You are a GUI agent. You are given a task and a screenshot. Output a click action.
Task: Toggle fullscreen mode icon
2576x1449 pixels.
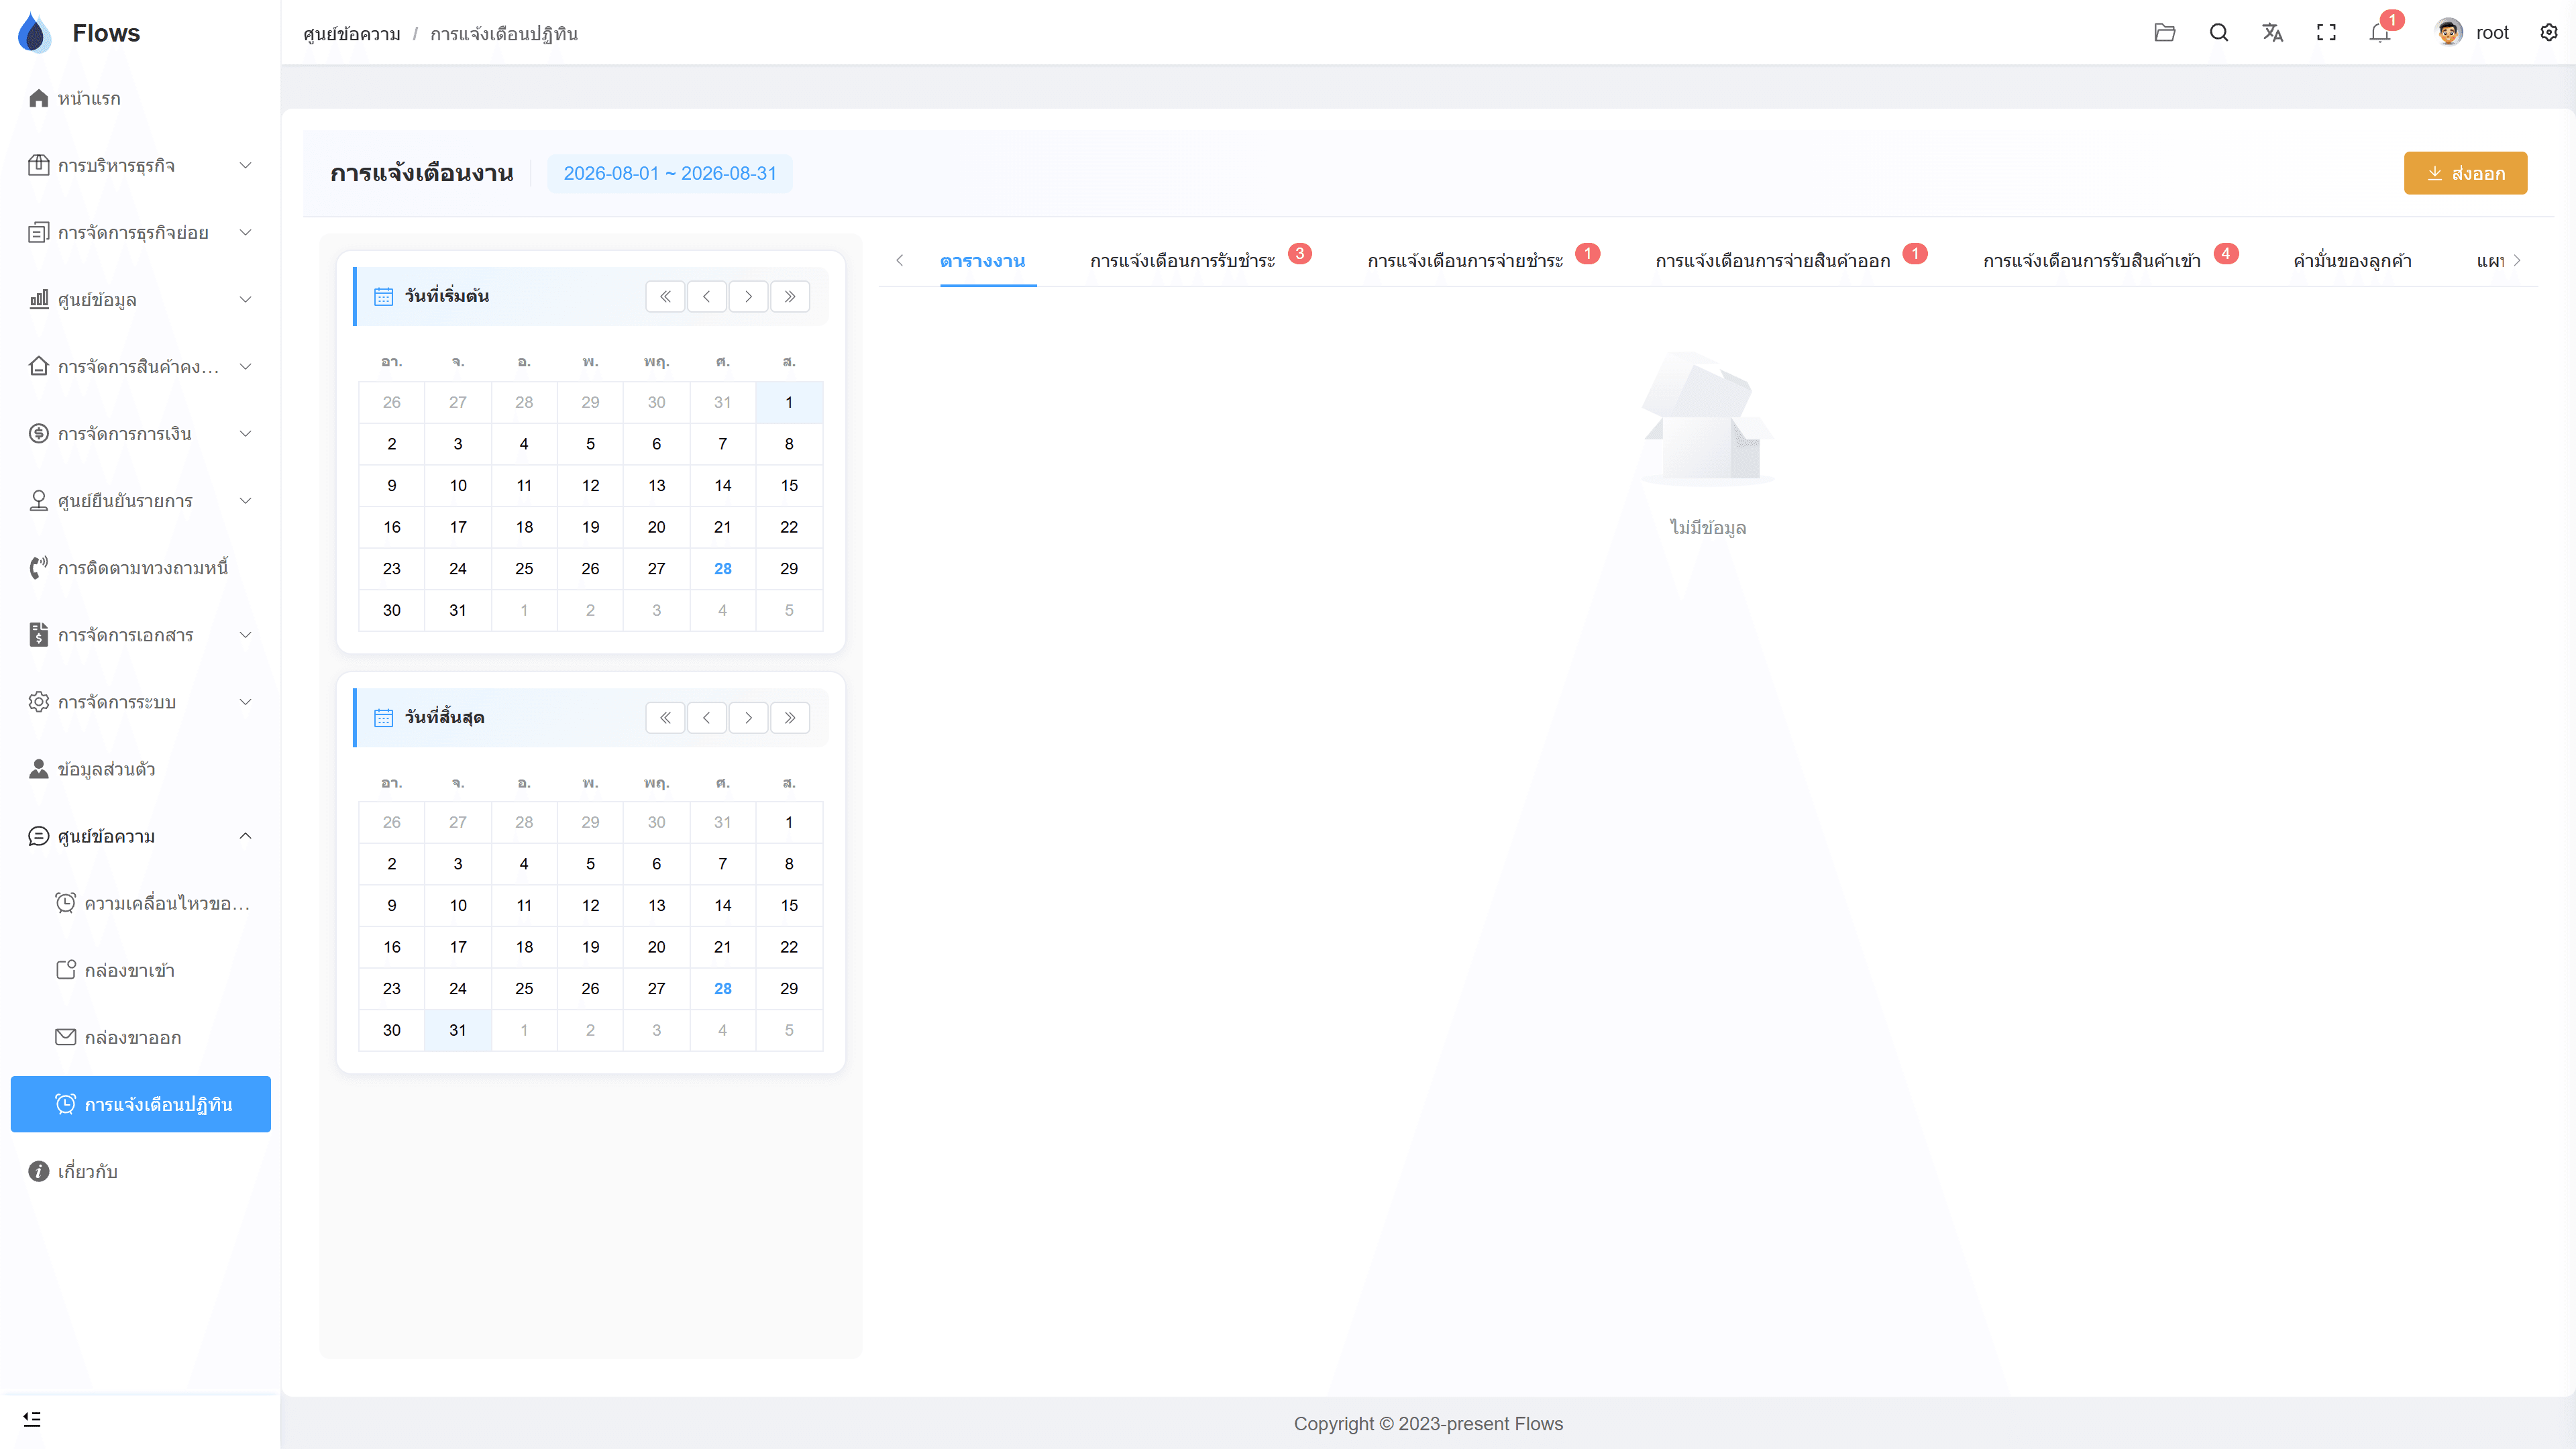pyautogui.click(x=2326, y=33)
